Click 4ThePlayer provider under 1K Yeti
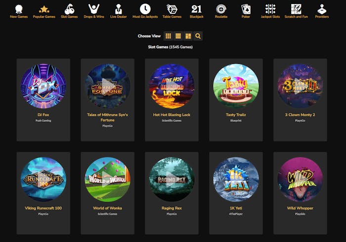Viewport: 346px width, 242px height. [236, 214]
